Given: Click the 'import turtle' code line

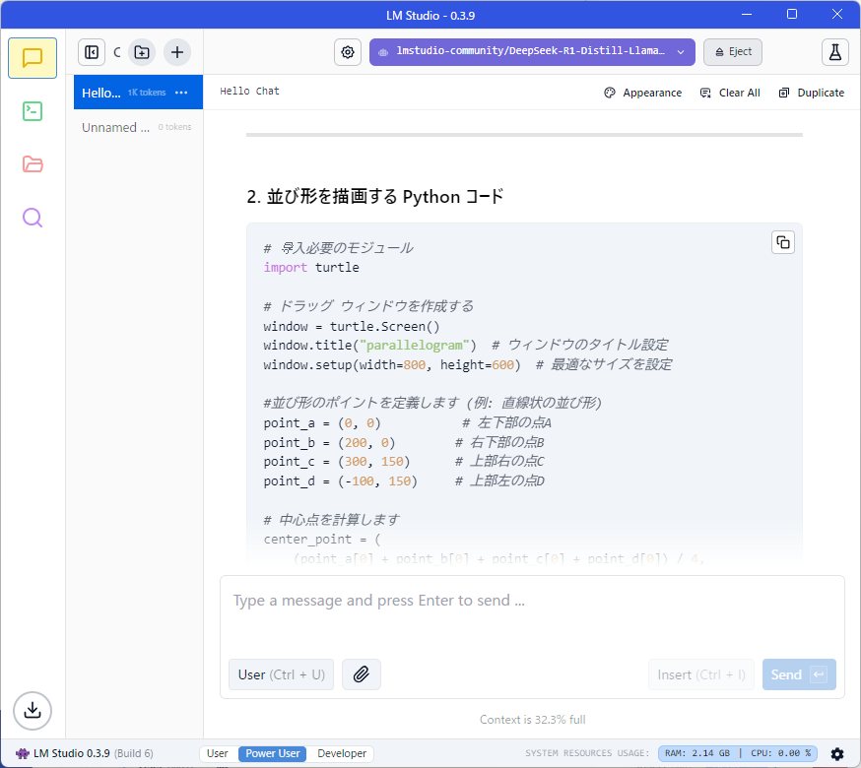Looking at the screenshot, I should (310, 268).
